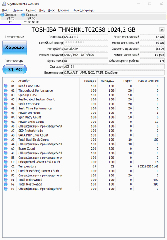Screen dimensions: 167x240
Task: Click the 31 °C temperature button
Action: tap(14, 70)
